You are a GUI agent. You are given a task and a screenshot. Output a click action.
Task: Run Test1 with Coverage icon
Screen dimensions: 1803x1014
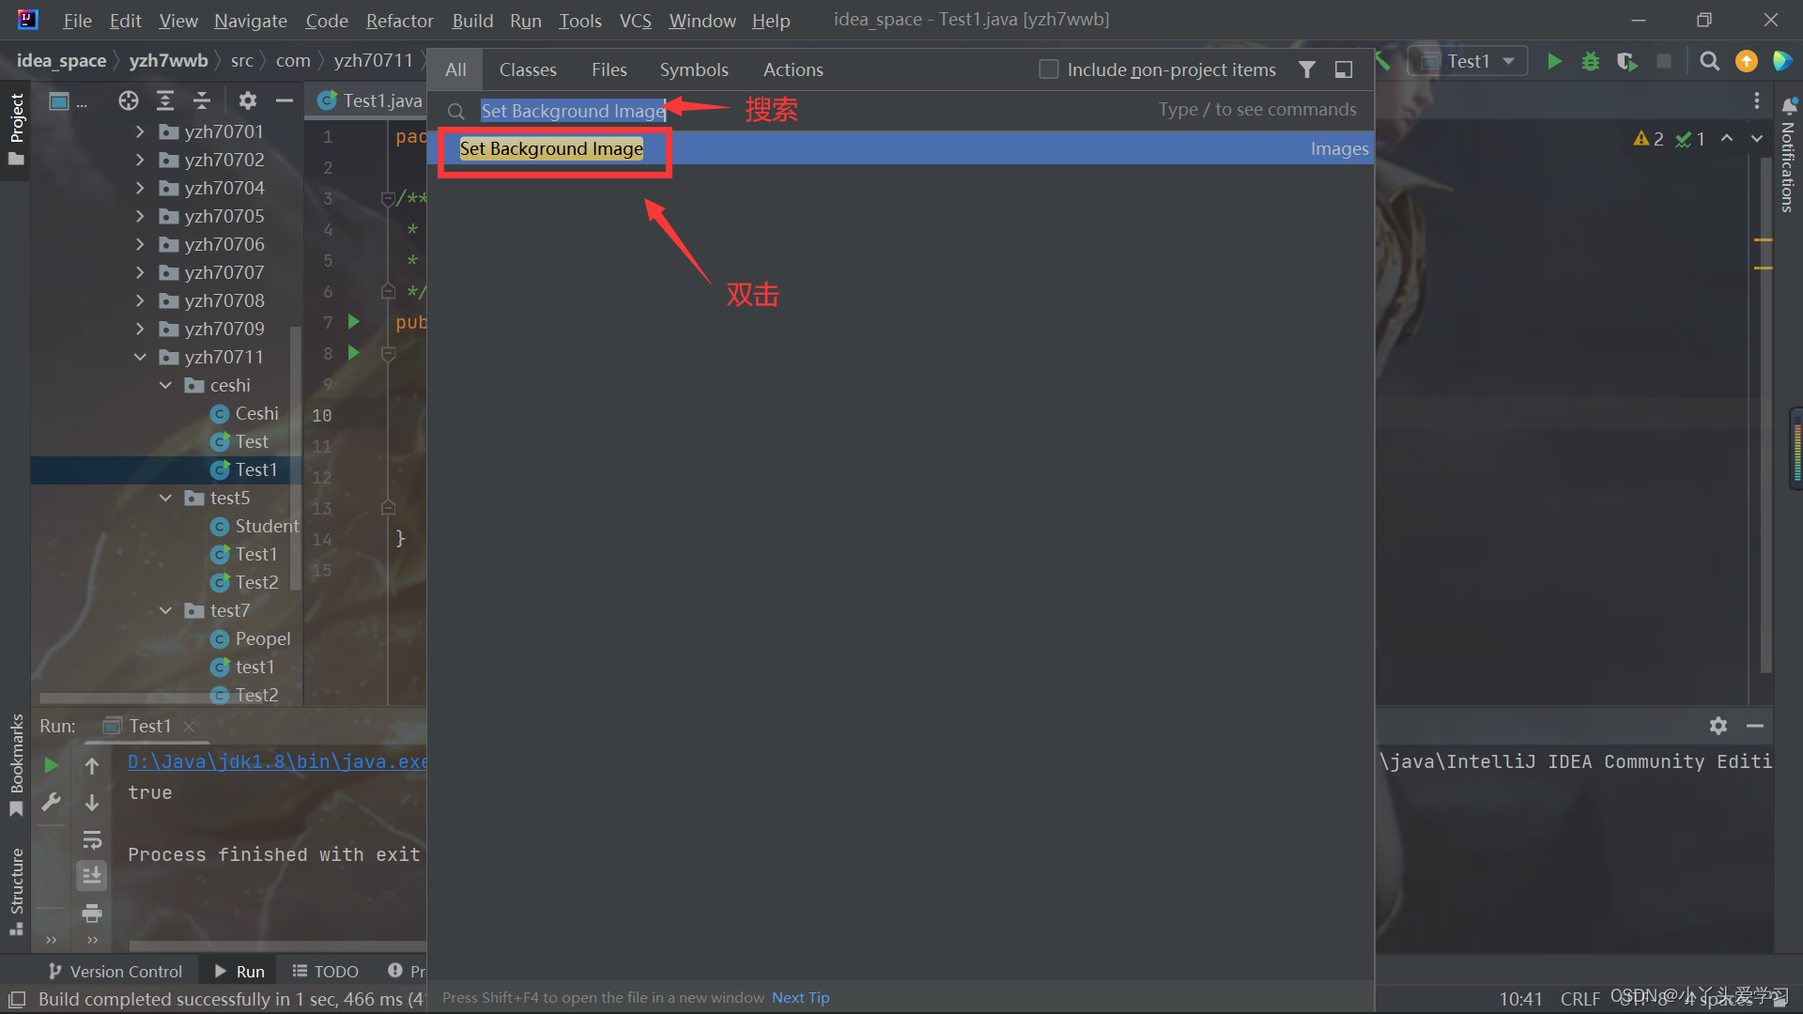1626,61
